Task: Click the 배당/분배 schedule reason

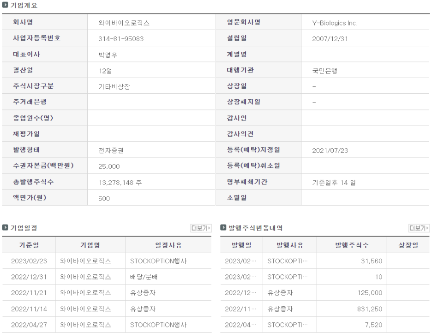Action: pyautogui.click(x=144, y=277)
